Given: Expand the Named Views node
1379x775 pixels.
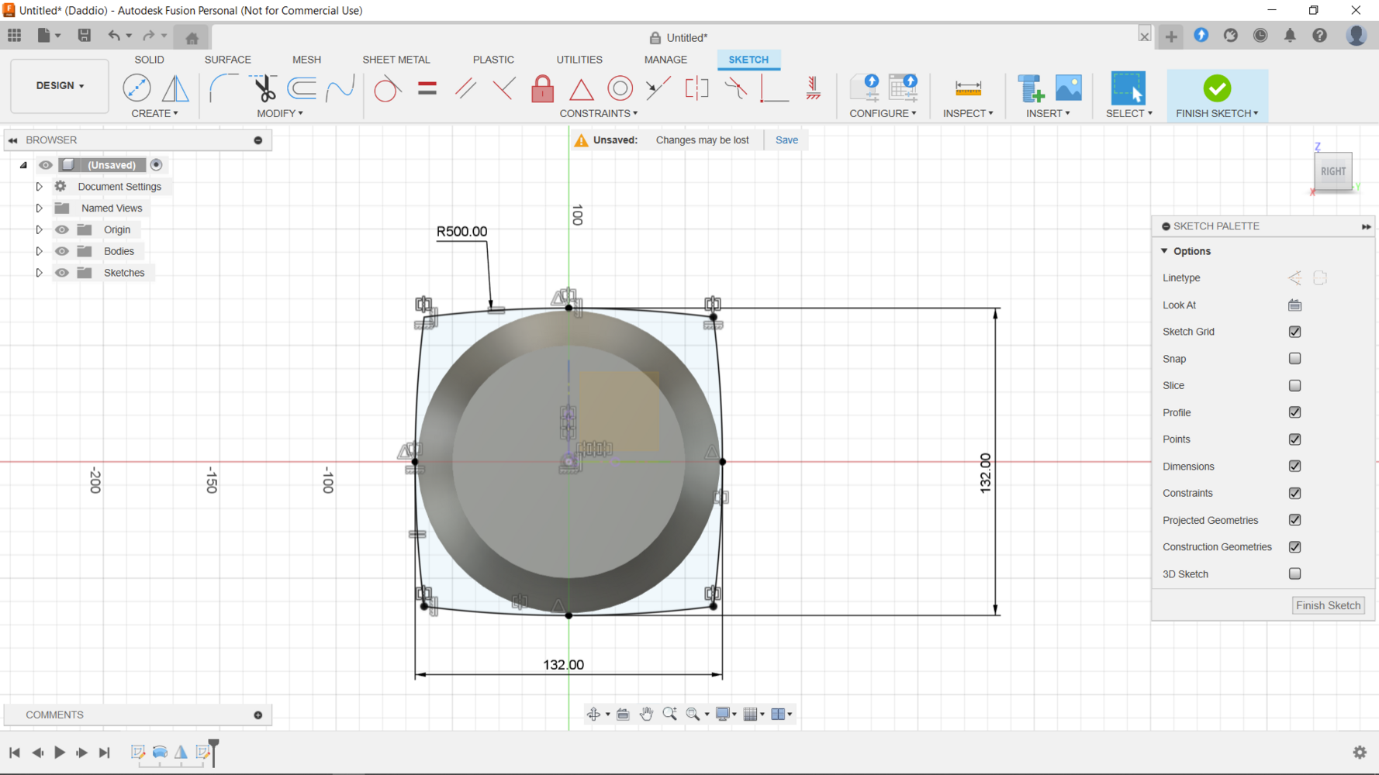Looking at the screenshot, I should pos(39,208).
